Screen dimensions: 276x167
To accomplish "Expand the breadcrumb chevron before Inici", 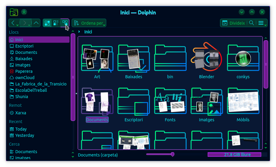I will tap(79, 32).
